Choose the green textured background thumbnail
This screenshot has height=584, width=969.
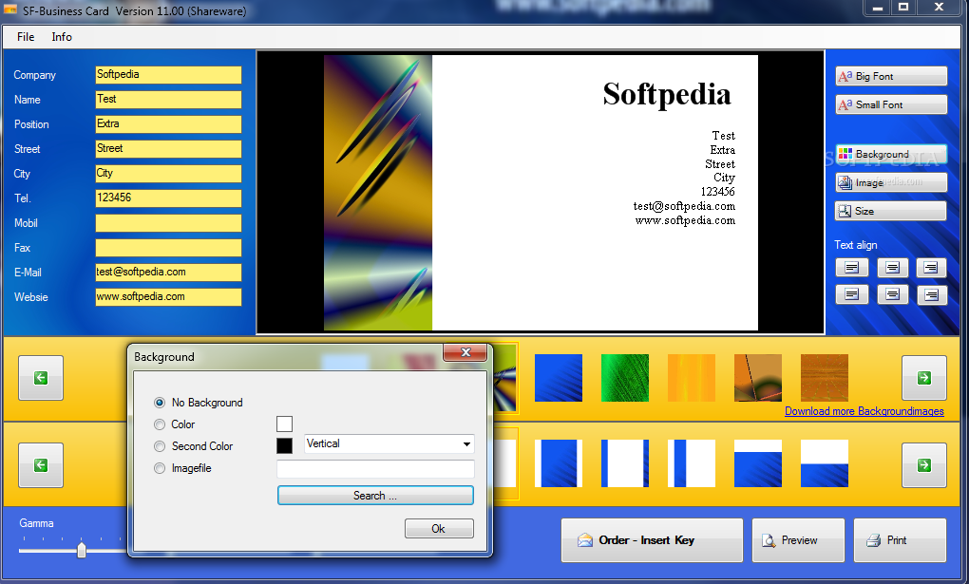625,378
